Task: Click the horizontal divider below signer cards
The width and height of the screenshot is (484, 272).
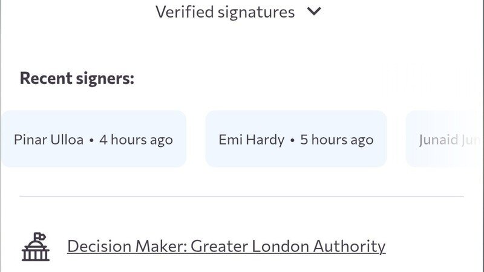Action: (242, 196)
